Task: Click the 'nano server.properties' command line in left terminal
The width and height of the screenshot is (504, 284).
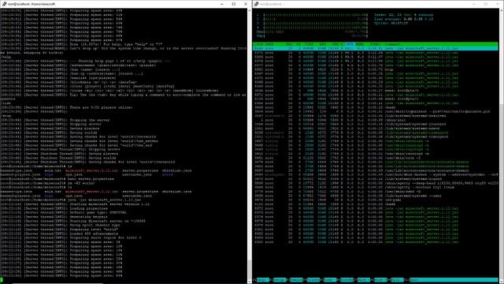Action: pyautogui.click(x=57, y=179)
